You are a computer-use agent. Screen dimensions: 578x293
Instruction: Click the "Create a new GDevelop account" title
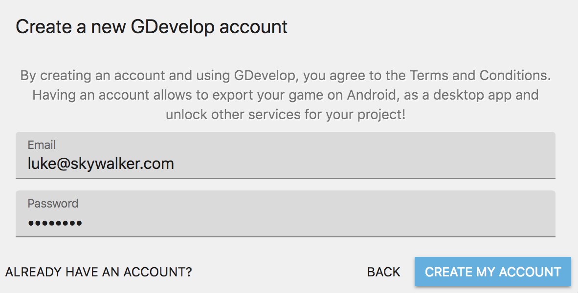pos(152,26)
